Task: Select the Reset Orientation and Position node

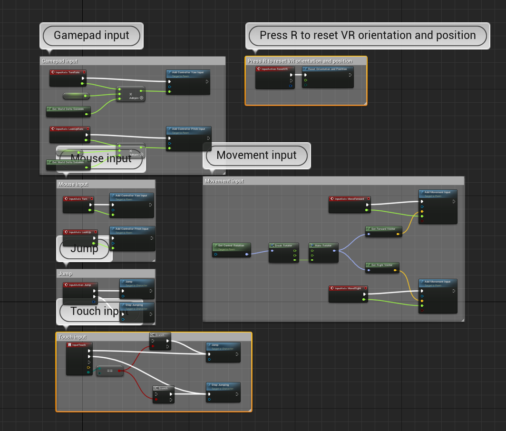Action: 327,69
